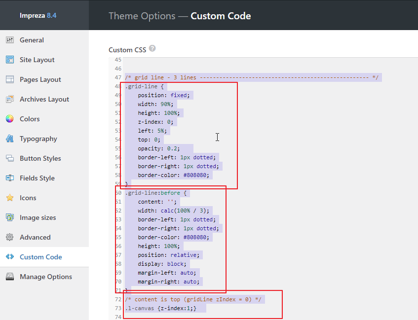
Task: Open Fields Style settings
Action: pos(44,178)
